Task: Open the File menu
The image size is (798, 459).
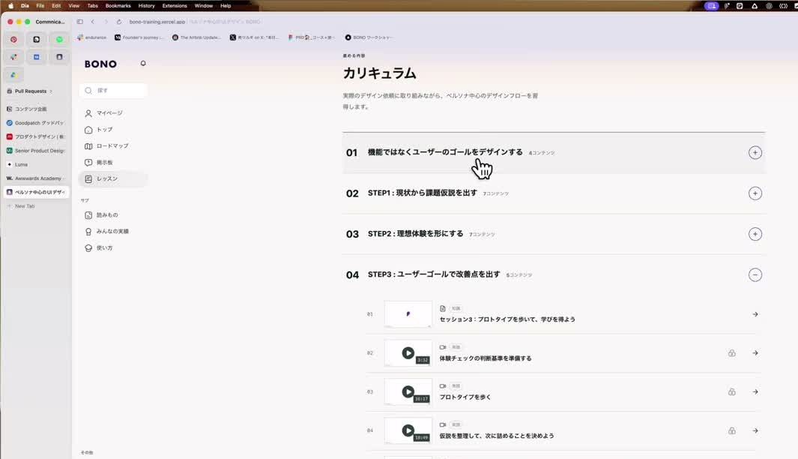Action: tap(40, 6)
